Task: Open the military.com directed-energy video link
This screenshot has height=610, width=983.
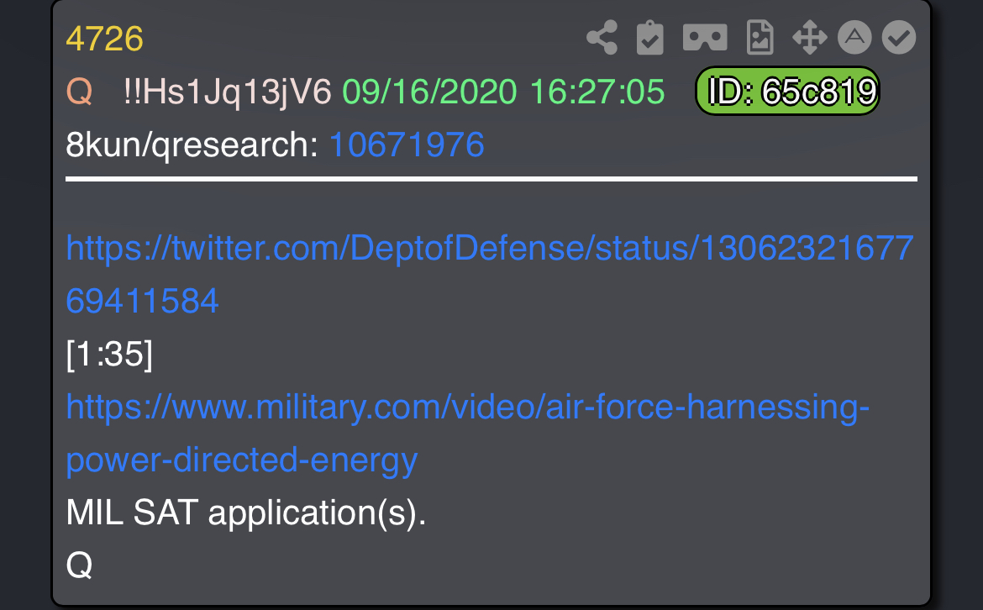Action: click(468, 434)
